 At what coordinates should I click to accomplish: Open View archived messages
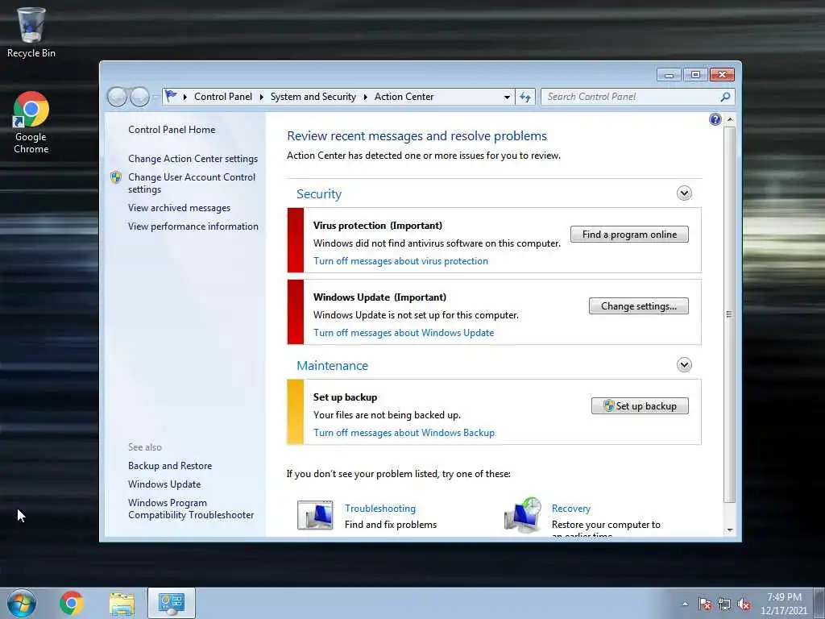point(180,208)
